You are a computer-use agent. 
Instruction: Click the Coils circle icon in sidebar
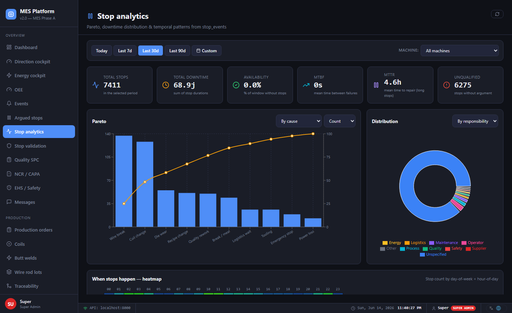coord(9,244)
